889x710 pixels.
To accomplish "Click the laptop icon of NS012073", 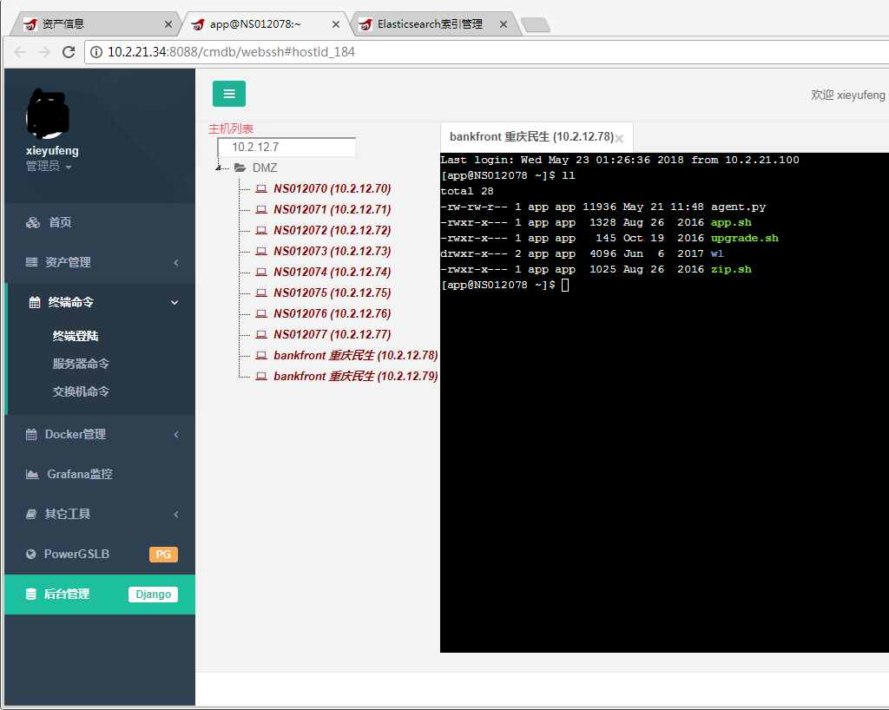I will pos(261,251).
